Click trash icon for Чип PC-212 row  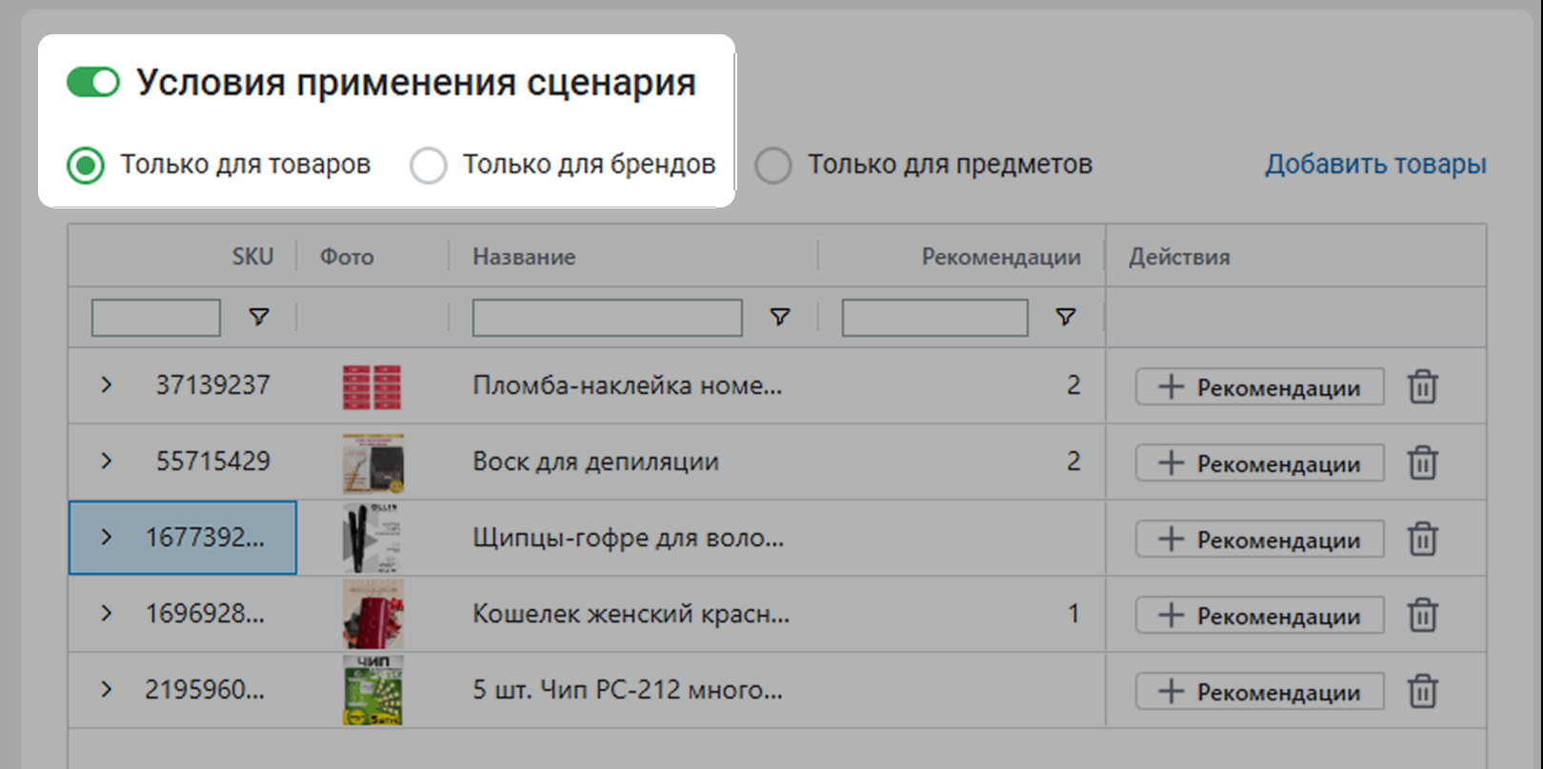coord(1423,691)
